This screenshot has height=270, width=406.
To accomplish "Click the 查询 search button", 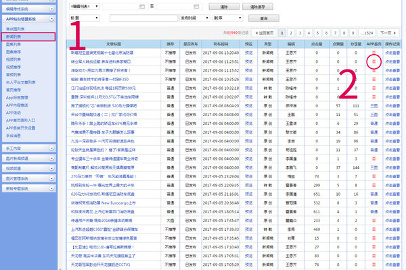I will point(264,18).
